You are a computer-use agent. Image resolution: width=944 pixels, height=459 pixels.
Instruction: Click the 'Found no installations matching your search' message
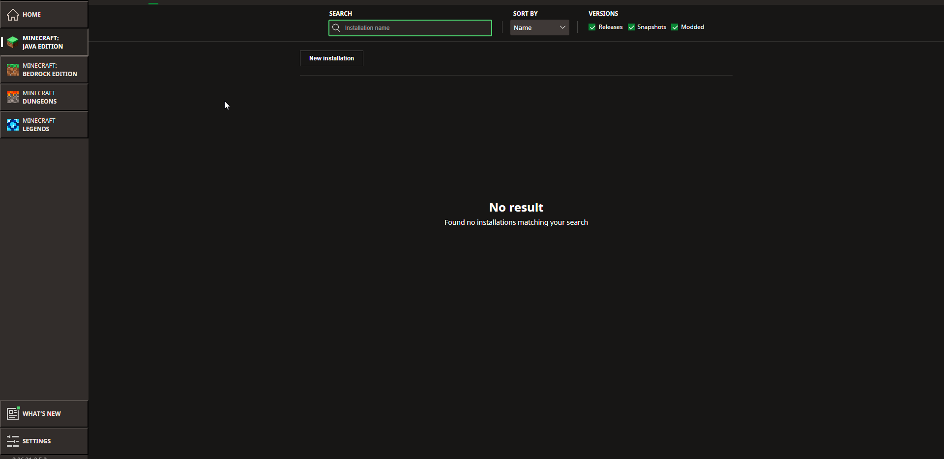(516, 222)
